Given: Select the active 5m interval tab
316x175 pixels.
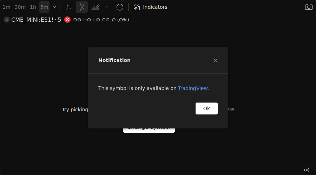Looking at the screenshot, I should (44, 7).
